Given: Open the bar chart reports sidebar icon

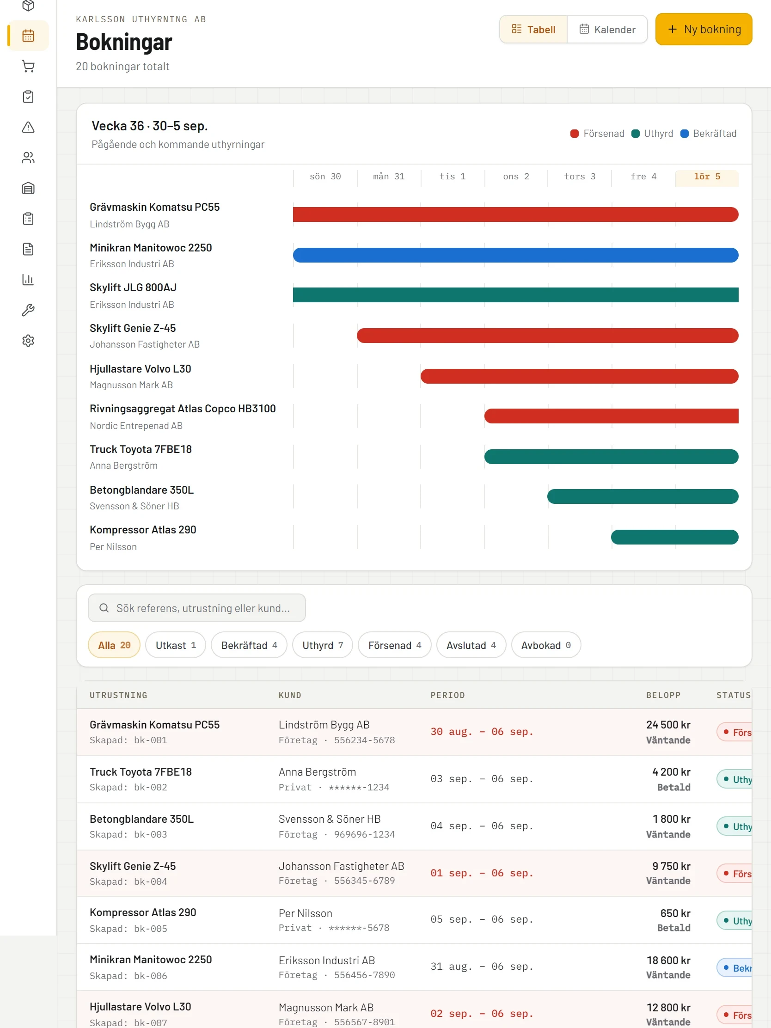Looking at the screenshot, I should pos(28,280).
